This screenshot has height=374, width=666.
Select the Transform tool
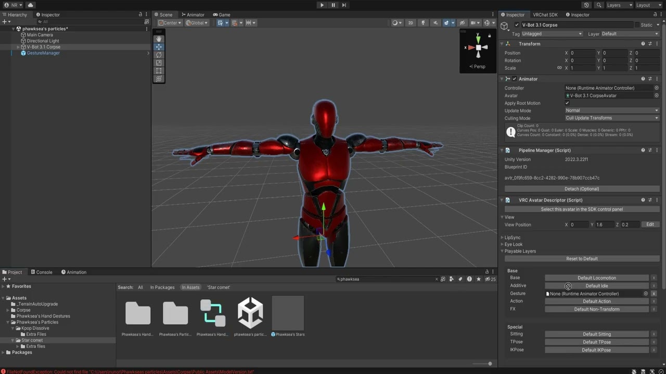(x=159, y=79)
